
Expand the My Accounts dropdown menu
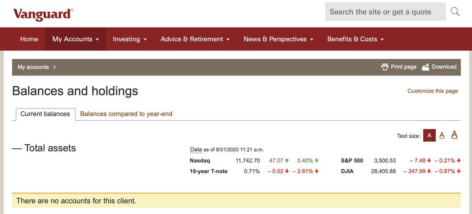point(76,39)
